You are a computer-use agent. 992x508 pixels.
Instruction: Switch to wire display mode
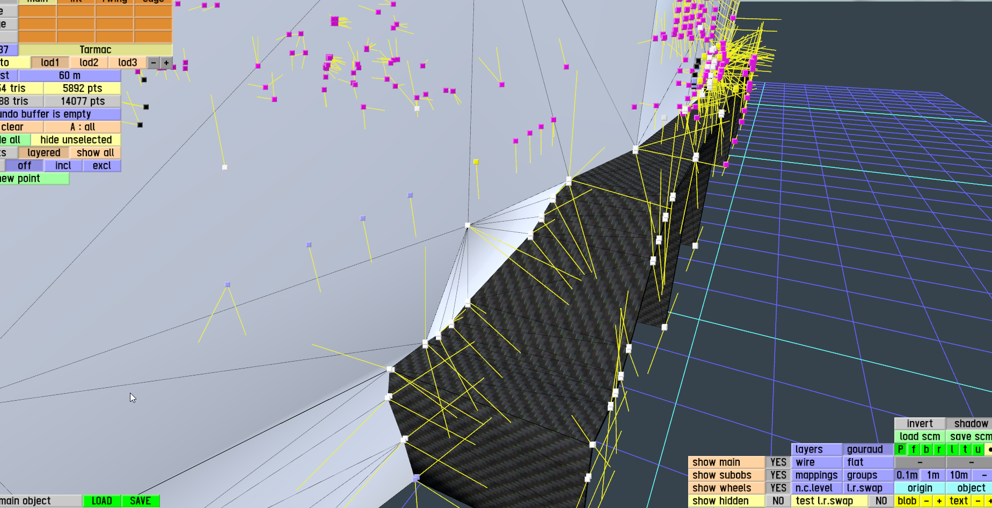click(x=817, y=462)
